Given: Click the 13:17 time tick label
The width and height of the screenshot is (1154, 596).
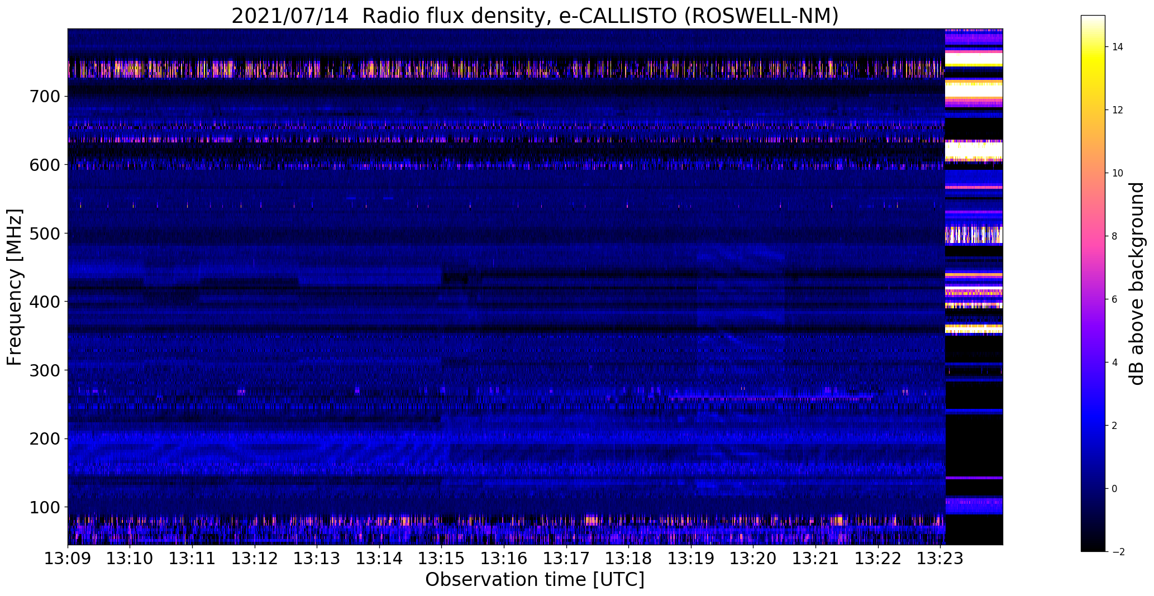Looking at the screenshot, I should [566, 559].
